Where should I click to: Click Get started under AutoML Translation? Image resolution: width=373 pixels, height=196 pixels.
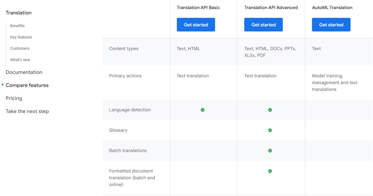pos(331,25)
